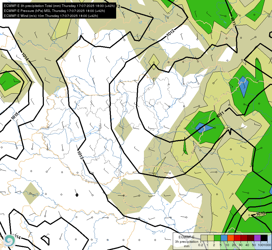Click the 1015 isobar label
The width and height of the screenshot is (272, 250).
[x=15, y=116]
